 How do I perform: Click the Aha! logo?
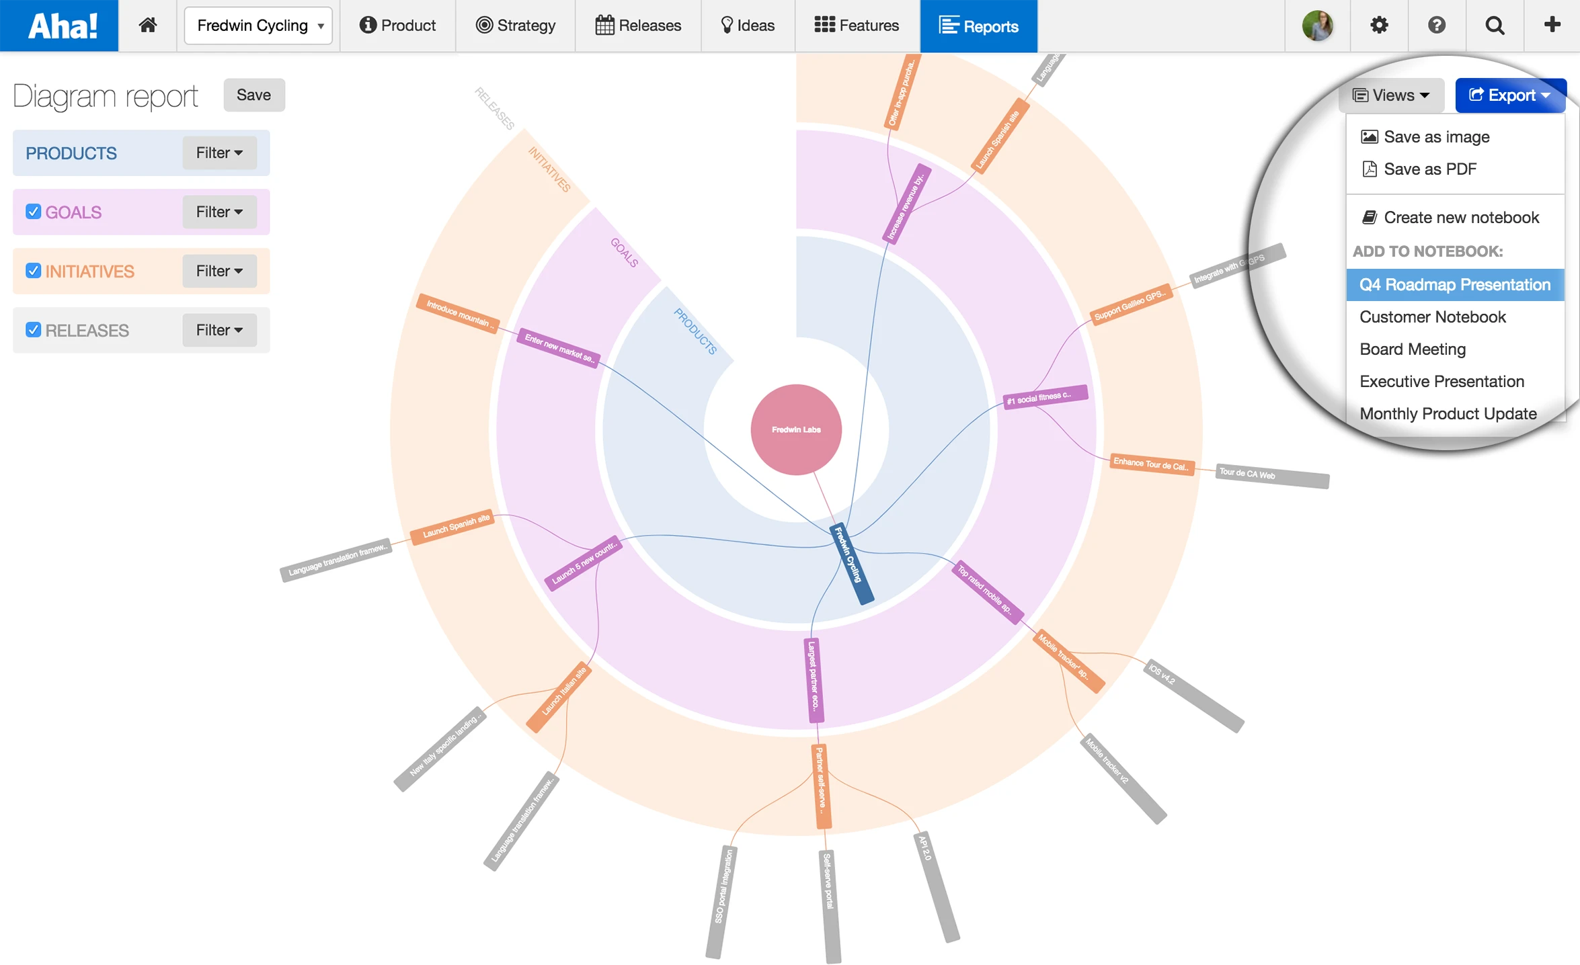[62, 26]
